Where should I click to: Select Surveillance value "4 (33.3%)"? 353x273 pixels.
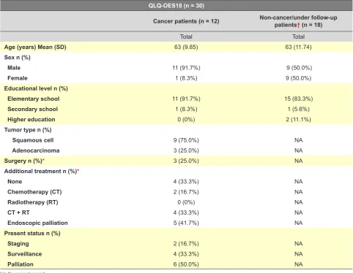coord(186,254)
